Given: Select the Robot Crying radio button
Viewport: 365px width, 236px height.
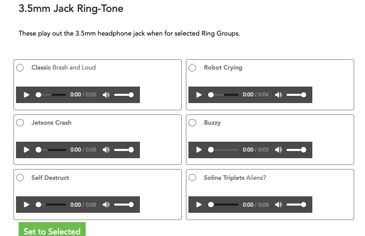Looking at the screenshot, I should coord(193,68).
